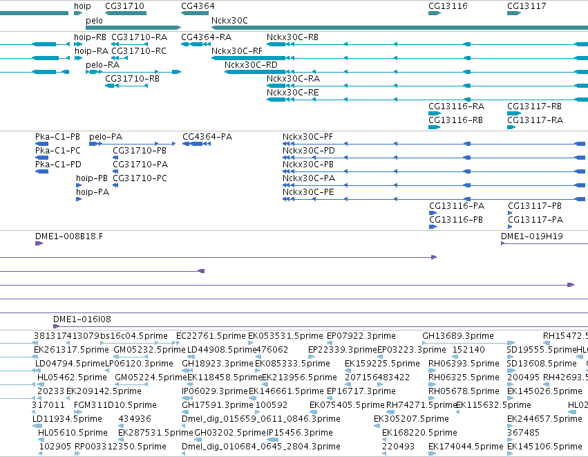Select the Nckx30C-RF transcript label
The image size is (588, 457).
point(236,51)
